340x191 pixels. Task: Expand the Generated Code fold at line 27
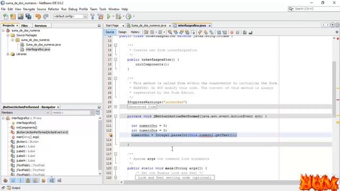[116, 107]
